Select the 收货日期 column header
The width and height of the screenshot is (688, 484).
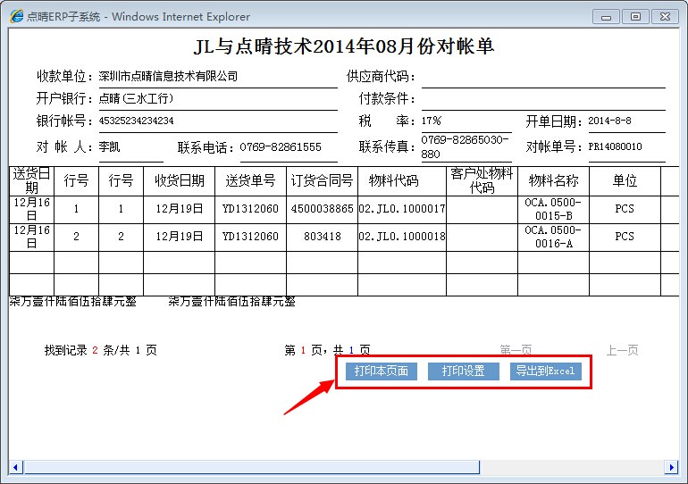coord(179,180)
